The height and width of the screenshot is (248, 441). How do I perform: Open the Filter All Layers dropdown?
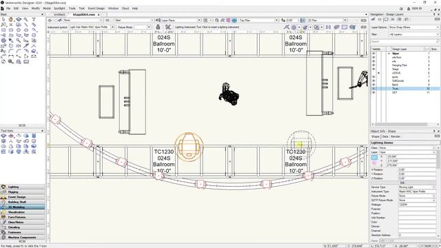(x=414, y=34)
